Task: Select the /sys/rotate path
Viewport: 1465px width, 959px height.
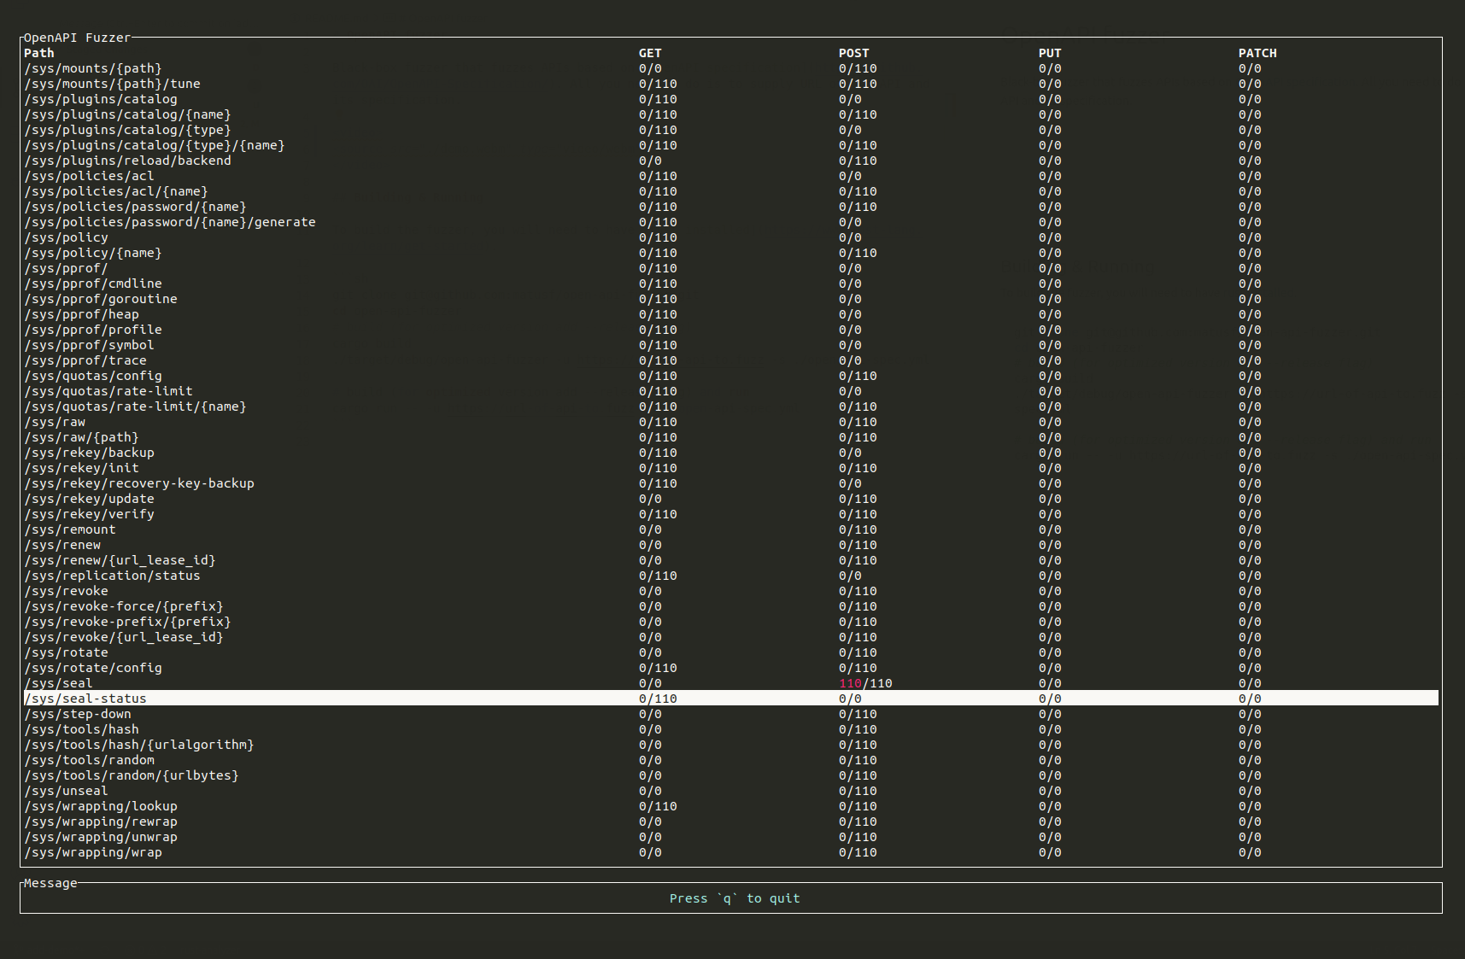Action: [x=66, y=652]
